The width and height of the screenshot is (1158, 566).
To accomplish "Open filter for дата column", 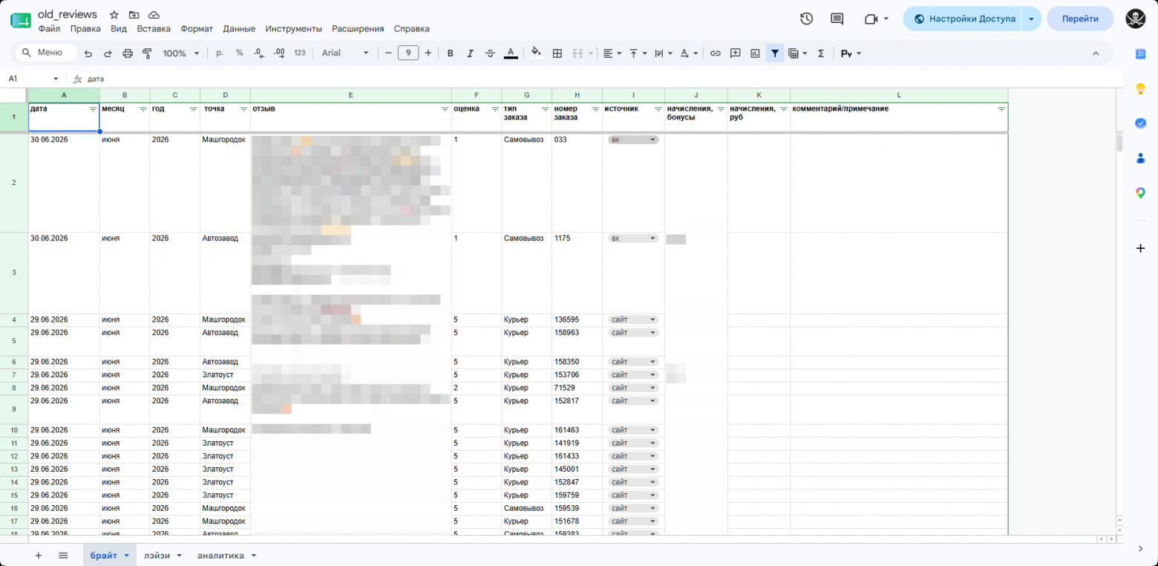I will pos(93,109).
